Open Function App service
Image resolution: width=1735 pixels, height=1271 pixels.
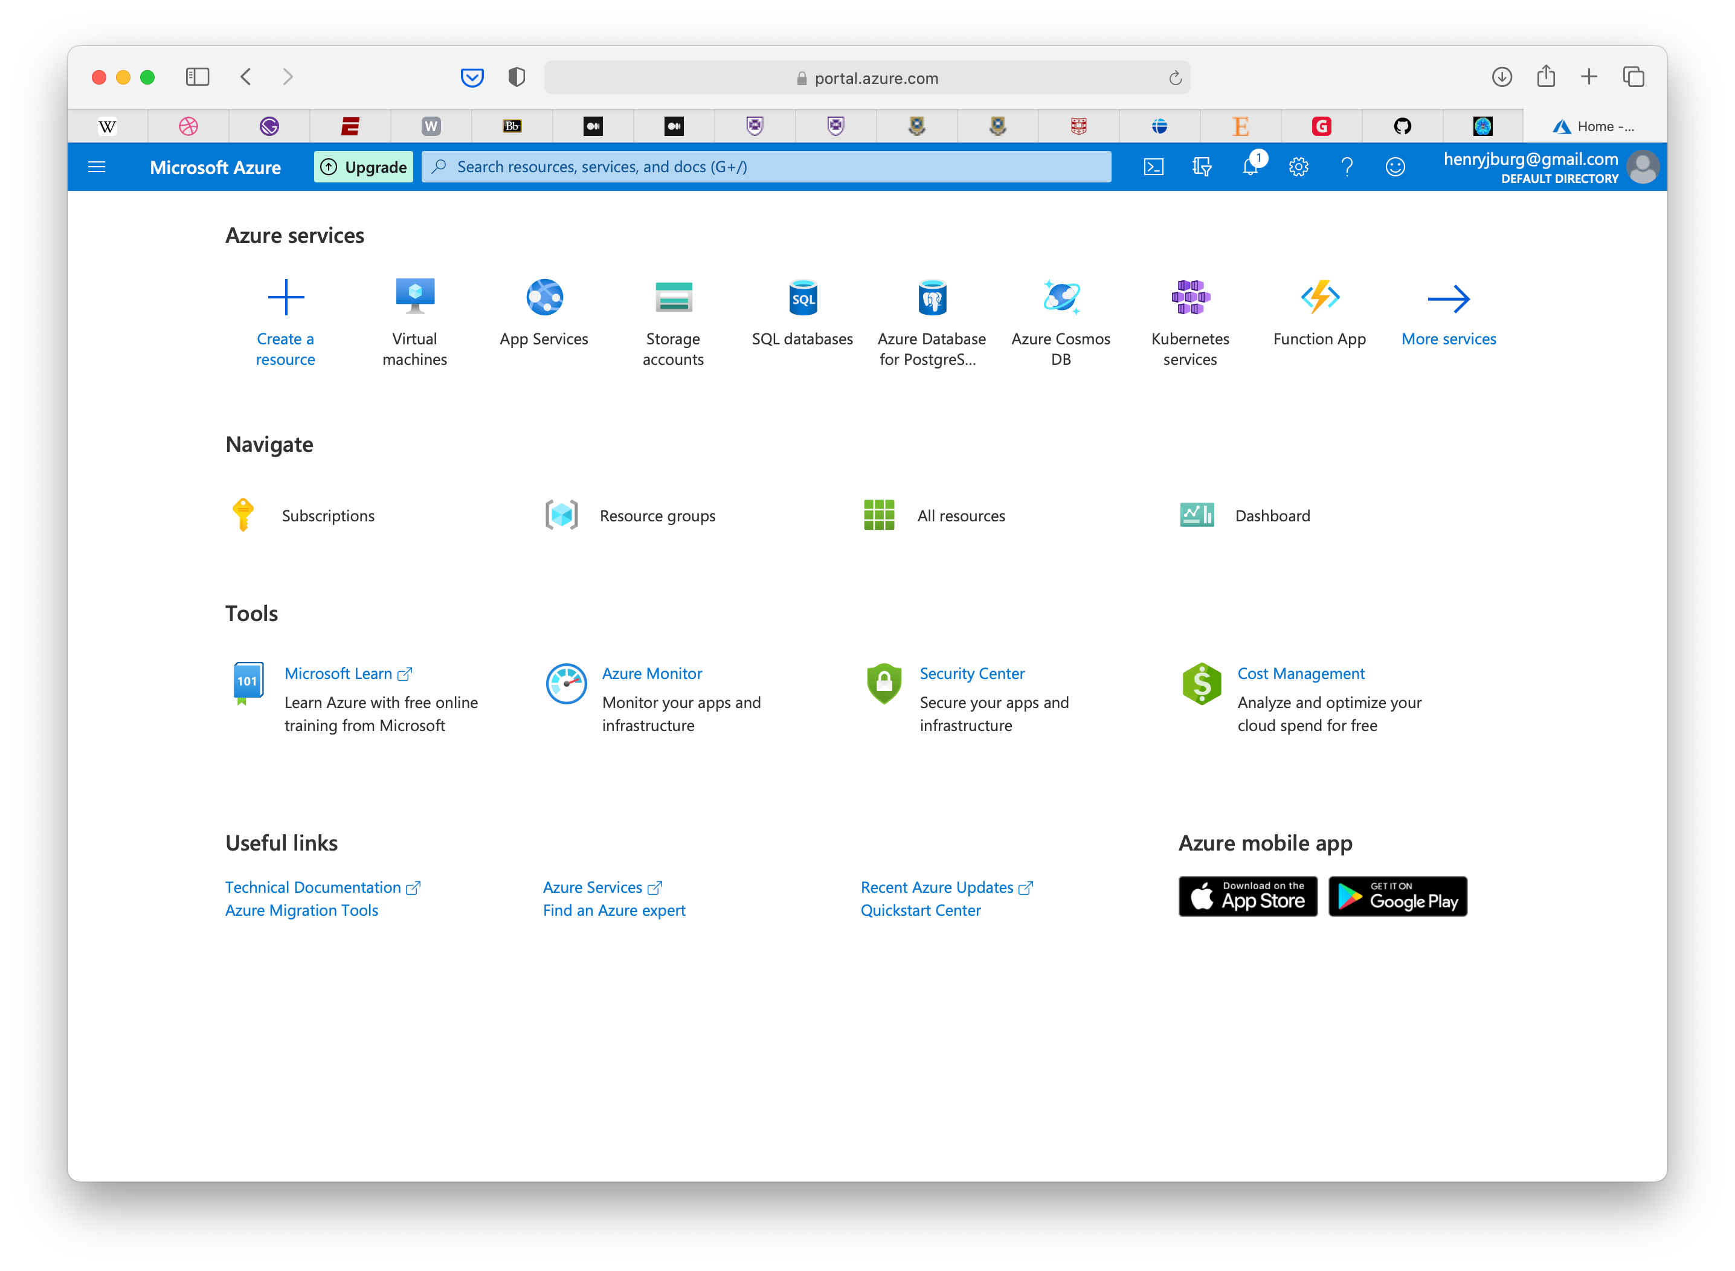pos(1319,298)
